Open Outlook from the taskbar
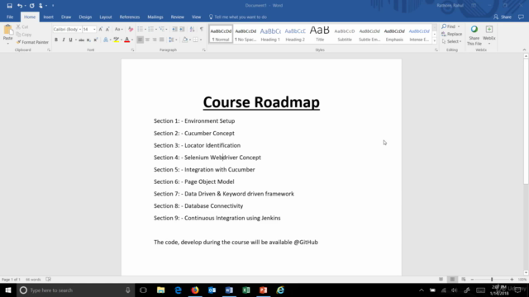 (212, 290)
